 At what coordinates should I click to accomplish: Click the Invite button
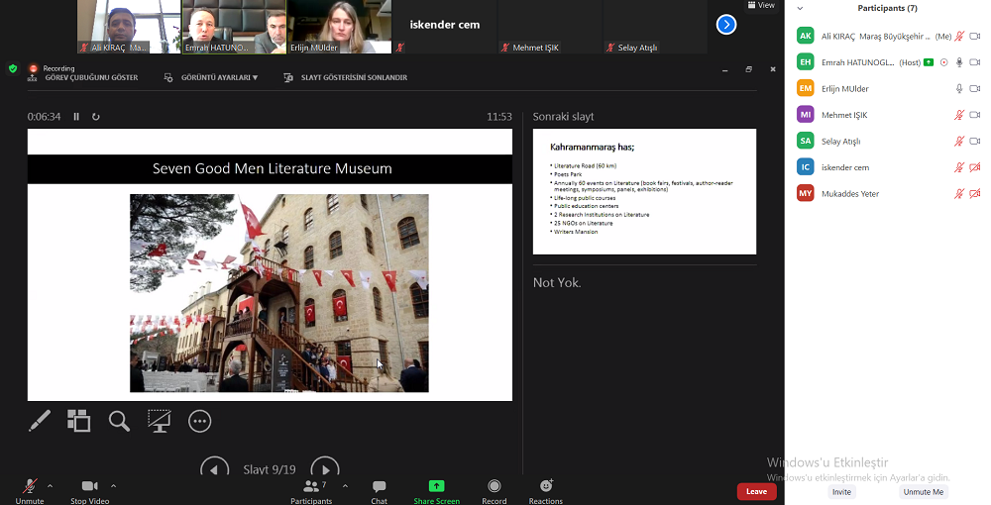tap(841, 492)
